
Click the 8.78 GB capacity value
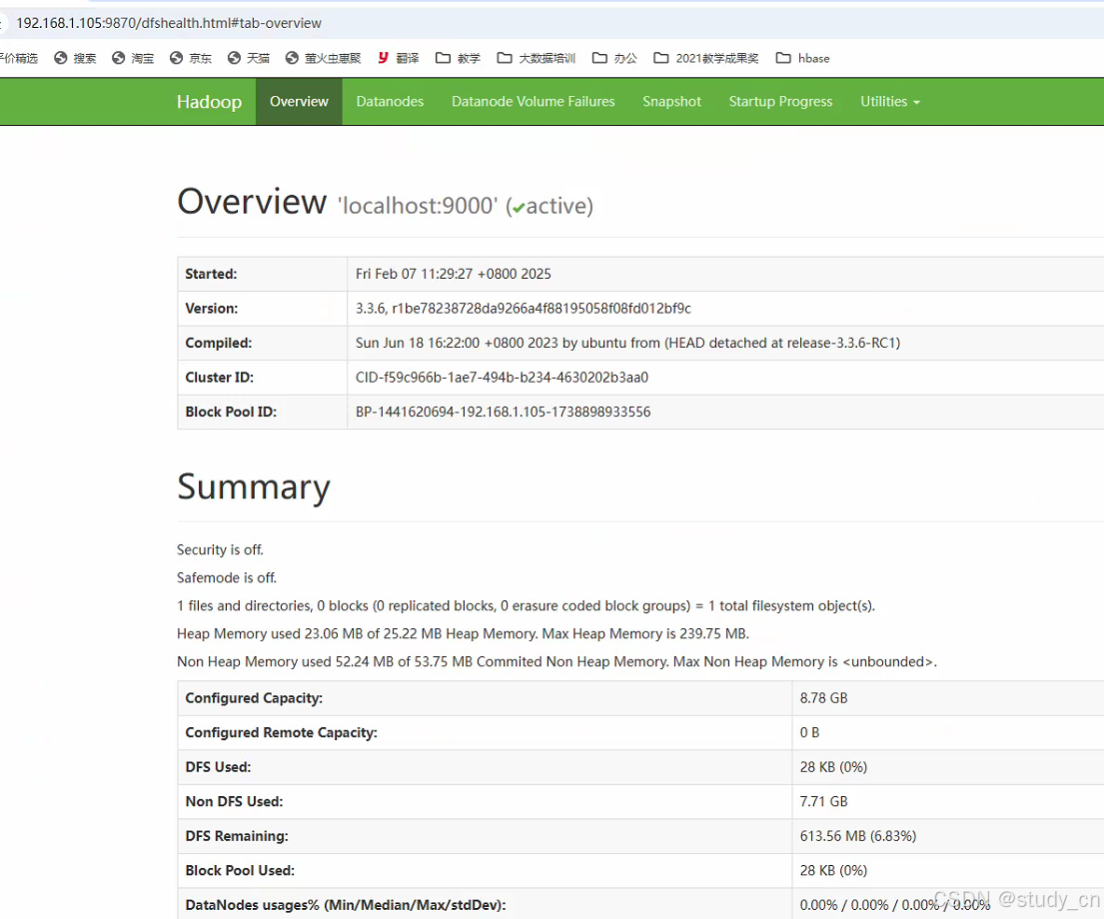(823, 698)
